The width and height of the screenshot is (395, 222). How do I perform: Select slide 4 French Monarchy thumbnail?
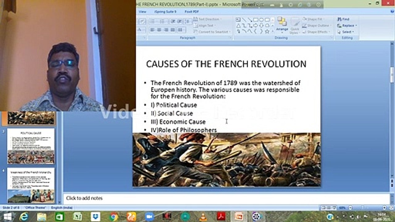coord(31,185)
